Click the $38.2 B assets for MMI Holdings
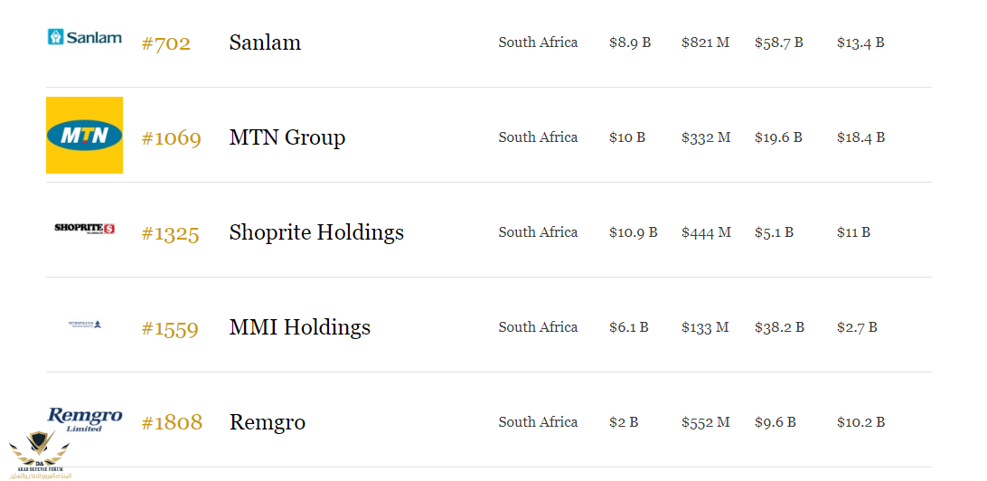987x481 pixels. (x=779, y=327)
